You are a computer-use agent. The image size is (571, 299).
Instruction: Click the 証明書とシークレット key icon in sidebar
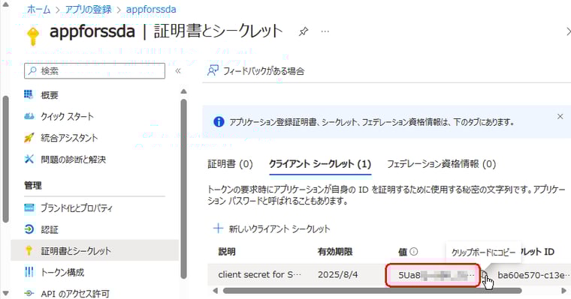[x=29, y=251]
